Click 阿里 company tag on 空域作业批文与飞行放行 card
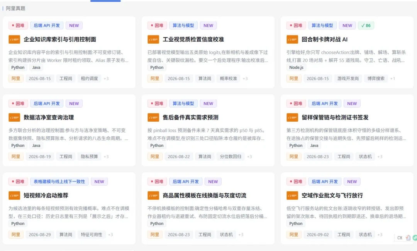 293,234
